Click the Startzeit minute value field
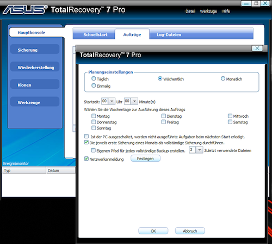 point(127,101)
